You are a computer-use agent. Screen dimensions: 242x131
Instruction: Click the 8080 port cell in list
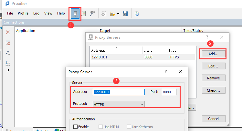(148, 57)
